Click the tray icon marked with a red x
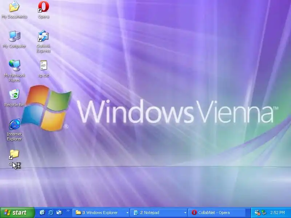291x218 pixels. coord(258,213)
